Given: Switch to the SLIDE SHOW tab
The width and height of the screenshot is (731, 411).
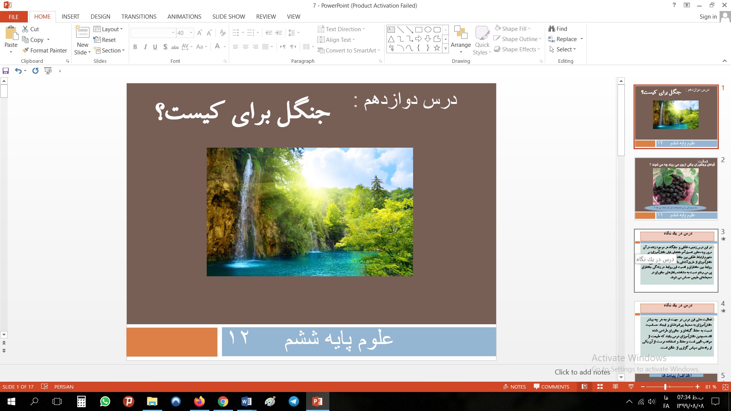Looking at the screenshot, I should [228, 17].
